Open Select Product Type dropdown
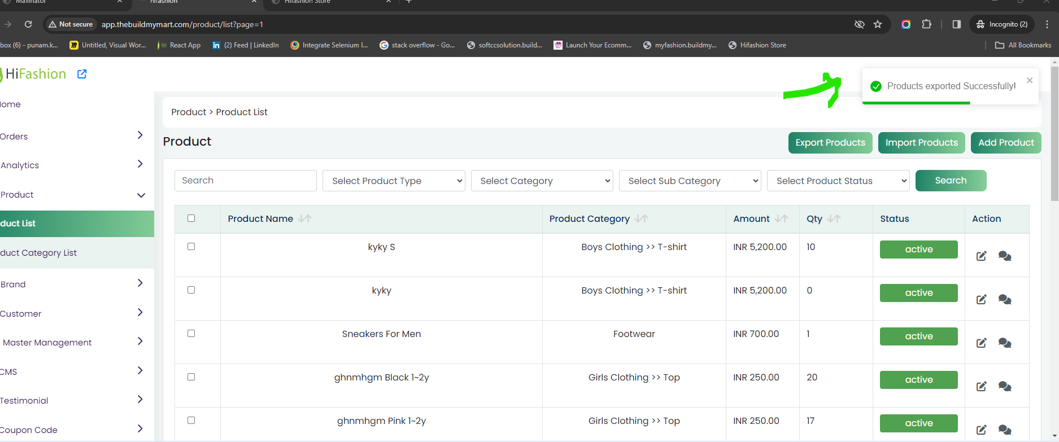Screen dimensions: 1059x442 (394, 181)
